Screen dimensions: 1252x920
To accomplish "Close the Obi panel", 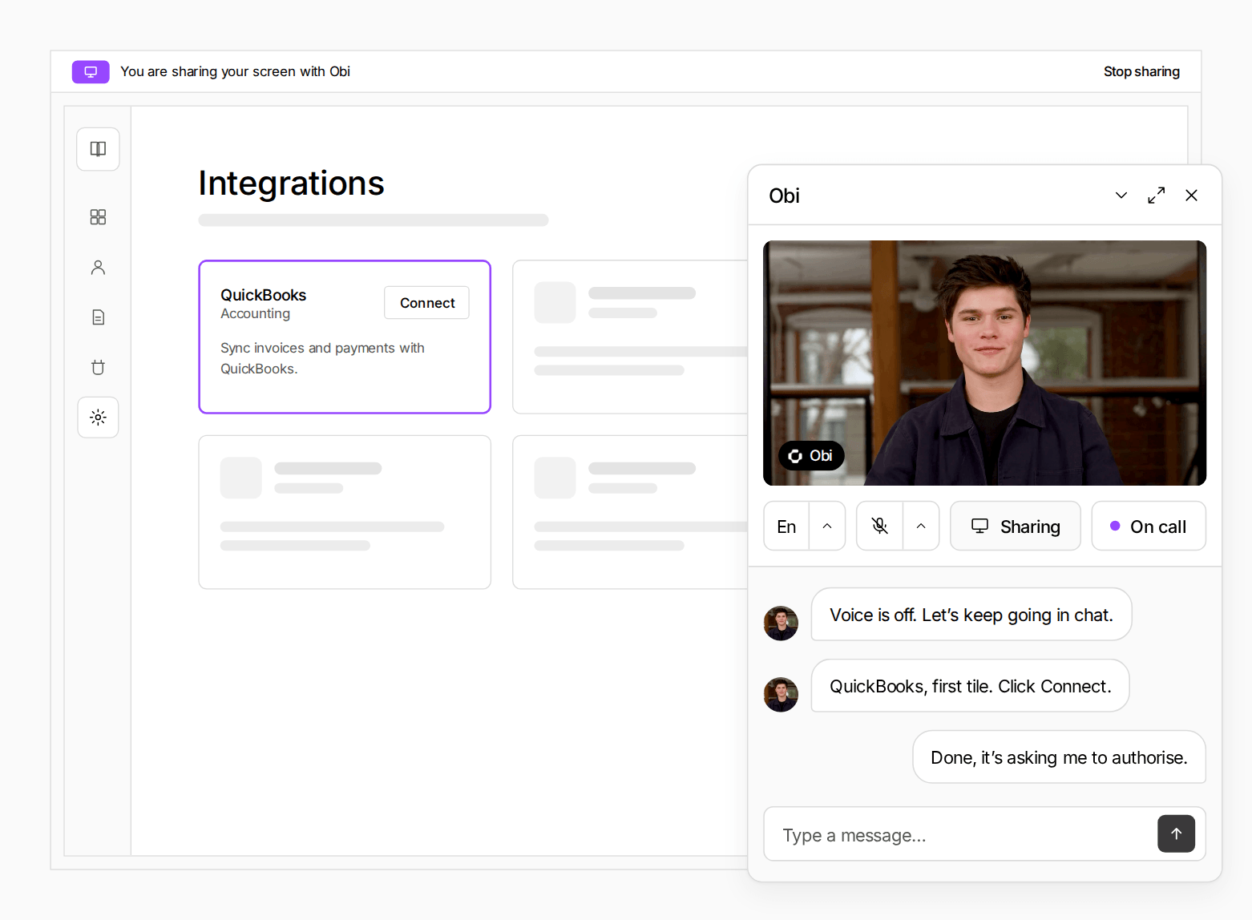I will (1191, 196).
